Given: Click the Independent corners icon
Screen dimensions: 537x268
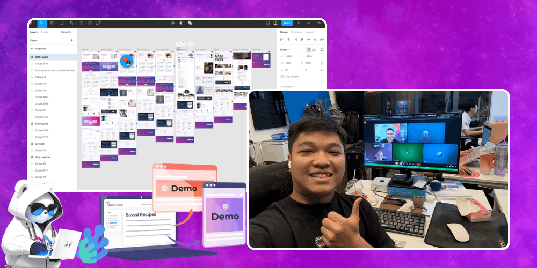Looking at the screenshot, I should 322,70.
